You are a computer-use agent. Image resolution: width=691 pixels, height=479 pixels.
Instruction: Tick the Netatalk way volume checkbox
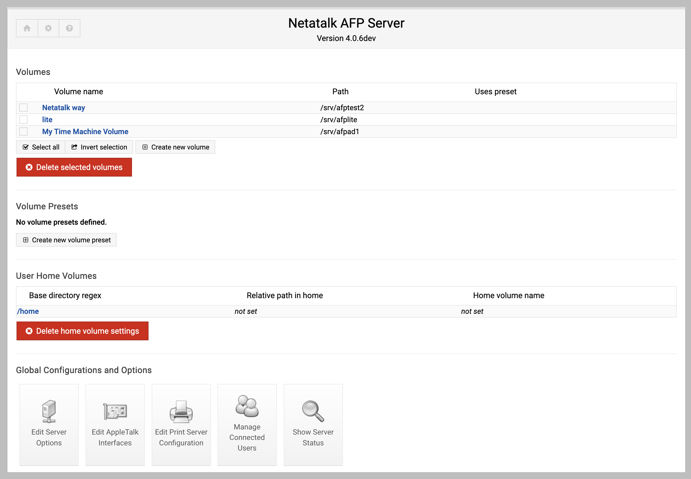(x=23, y=107)
